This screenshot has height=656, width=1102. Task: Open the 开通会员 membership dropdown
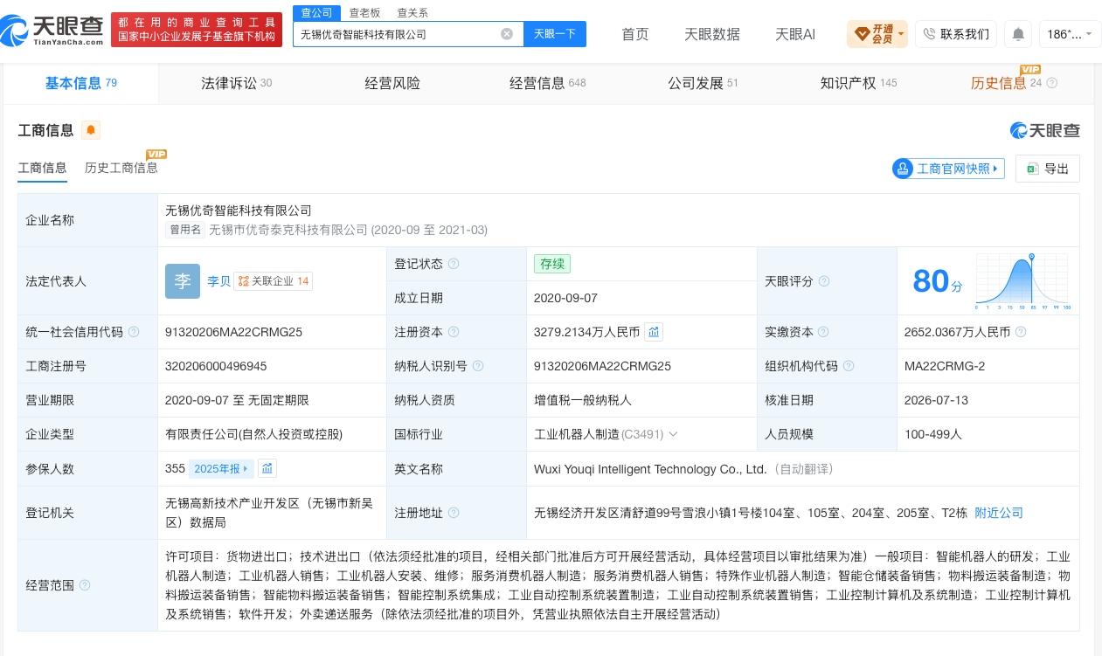coord(877,34)
